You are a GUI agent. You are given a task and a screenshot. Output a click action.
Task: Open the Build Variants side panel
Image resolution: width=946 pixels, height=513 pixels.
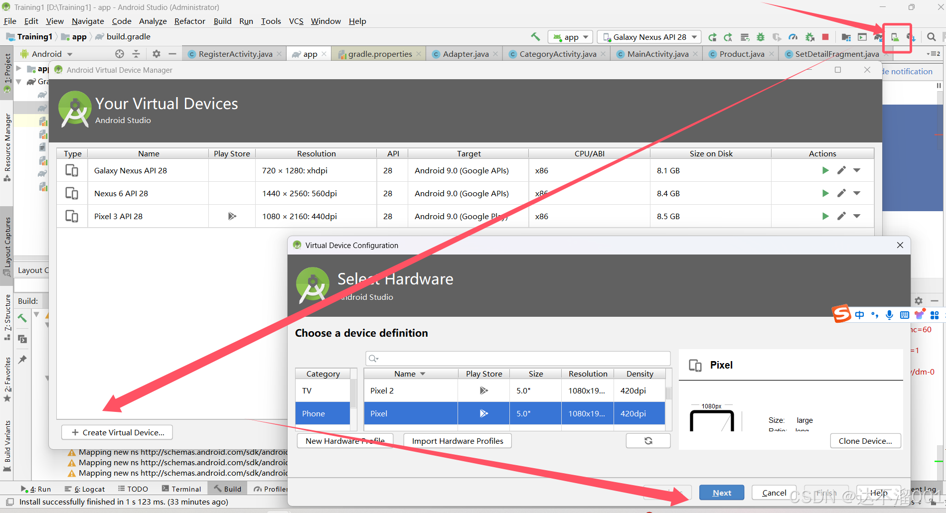(x=7, y=446)
